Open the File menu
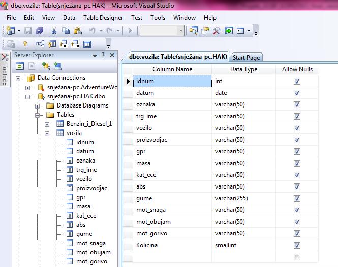The image size is (338, 267). pyautogui.click(x=11, y=18)
